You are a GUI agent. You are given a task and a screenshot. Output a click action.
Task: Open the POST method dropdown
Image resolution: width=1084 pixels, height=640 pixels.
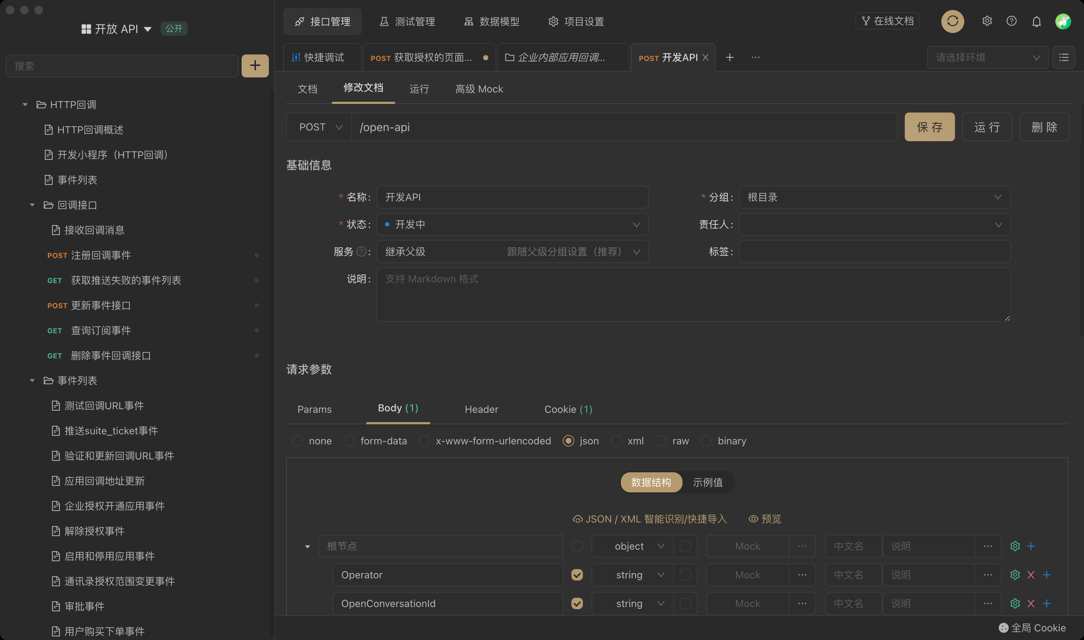[319, 127]
